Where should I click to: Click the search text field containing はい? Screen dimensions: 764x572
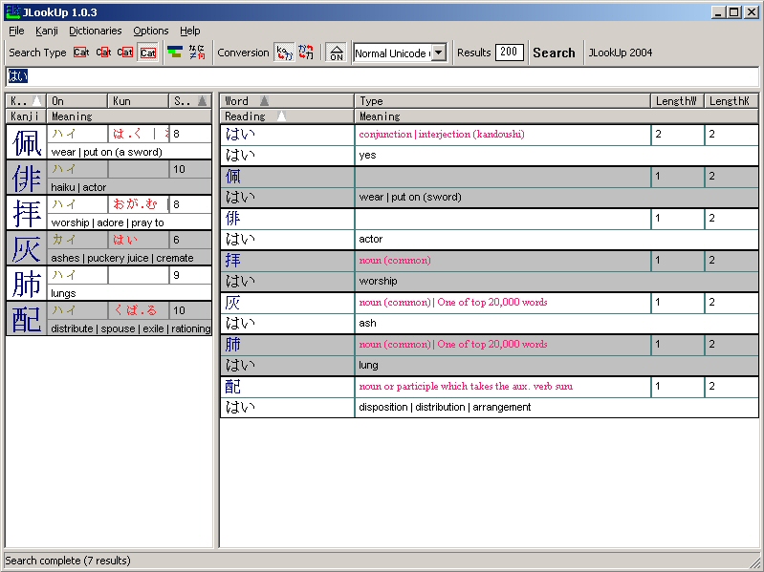pos(382,76)
